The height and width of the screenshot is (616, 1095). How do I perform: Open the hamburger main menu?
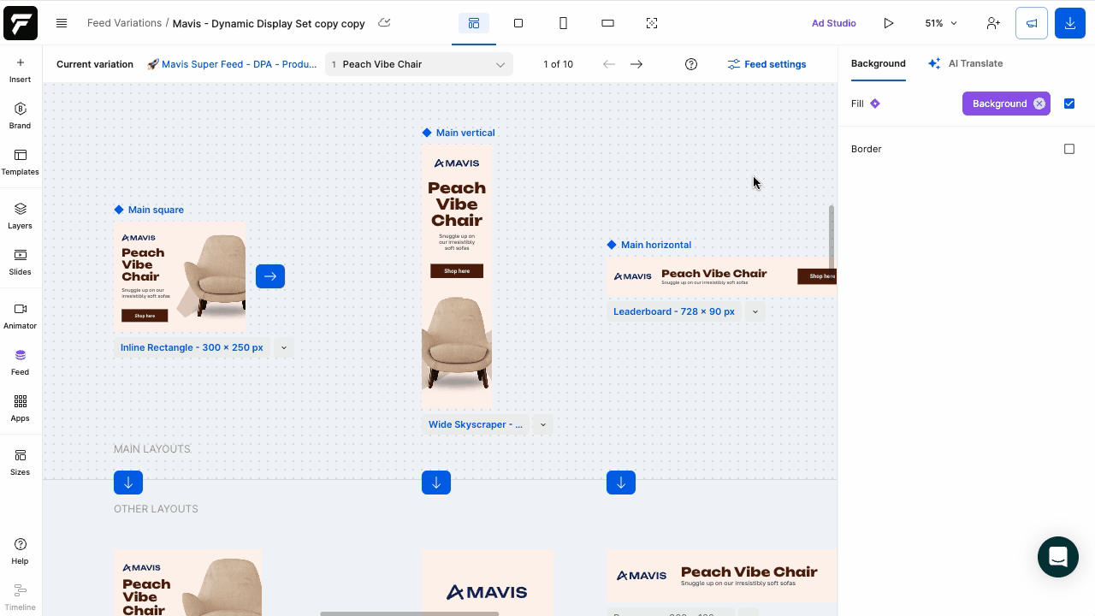click(62, 23)
